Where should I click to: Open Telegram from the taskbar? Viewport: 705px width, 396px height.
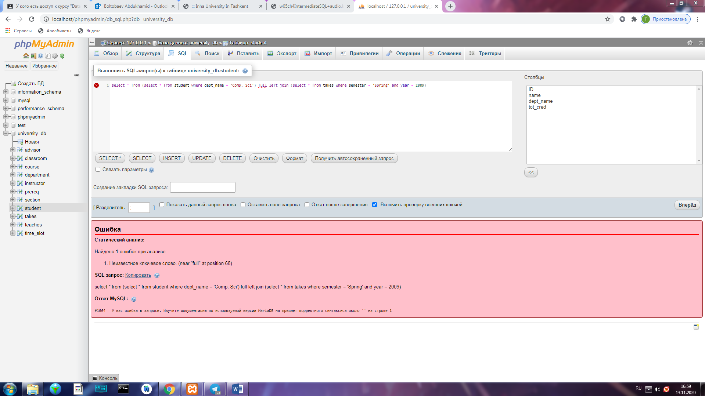click(215, 389)
